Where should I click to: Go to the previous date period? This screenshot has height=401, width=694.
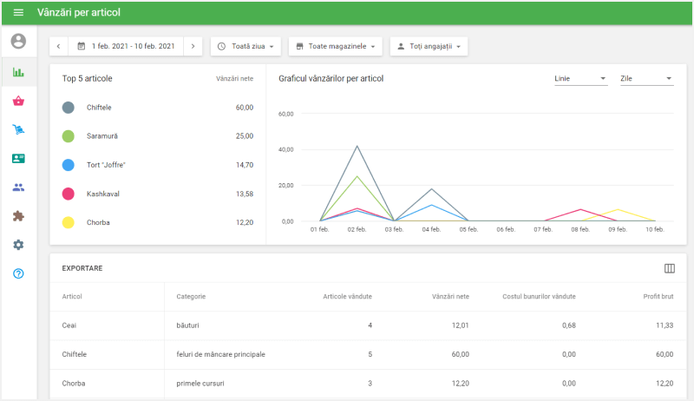click(58, 46)
